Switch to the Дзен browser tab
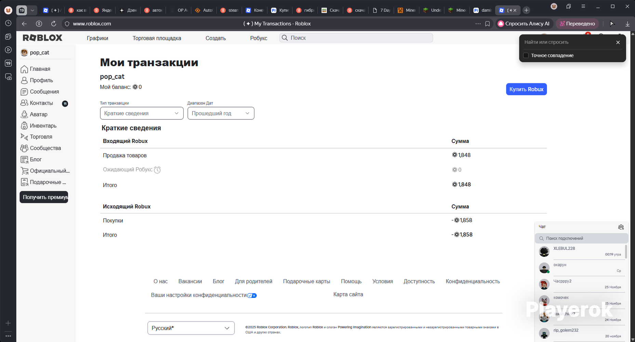Screen dimensions: 635x342 [128, 10]
